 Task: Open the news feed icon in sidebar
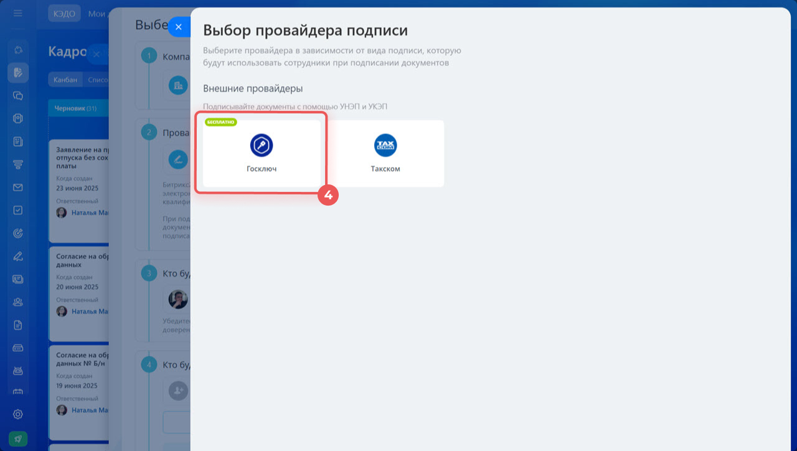pyautogui.click(x=18, y=141)
